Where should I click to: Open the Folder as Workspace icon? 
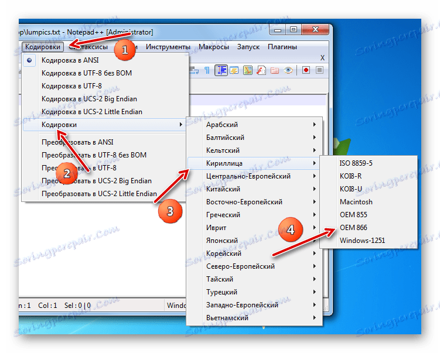[x=274, y=70]
